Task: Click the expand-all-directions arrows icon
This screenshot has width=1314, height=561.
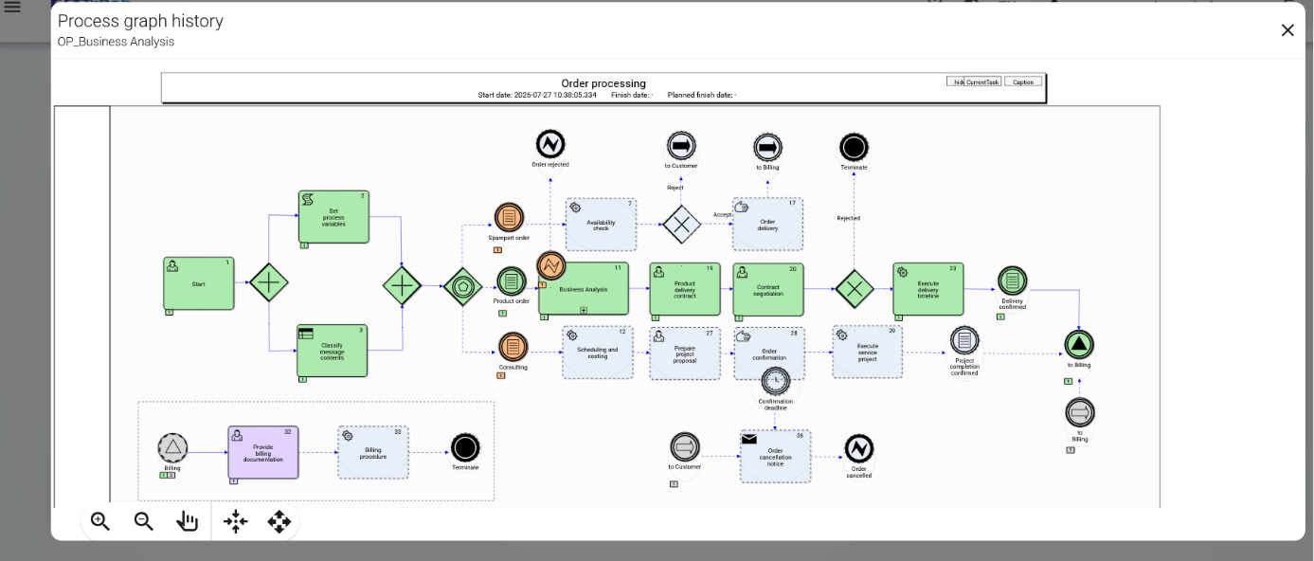Action: click(x=279, y=521)
